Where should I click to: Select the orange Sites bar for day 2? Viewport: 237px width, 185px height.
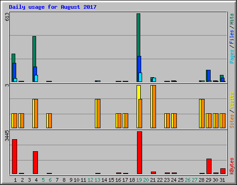pyautogui.click(x=22, y=121)
